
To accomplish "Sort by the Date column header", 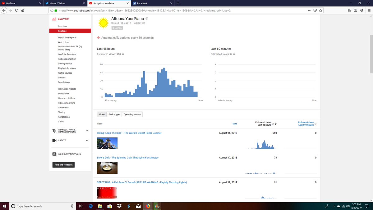I will pos(235,124).
